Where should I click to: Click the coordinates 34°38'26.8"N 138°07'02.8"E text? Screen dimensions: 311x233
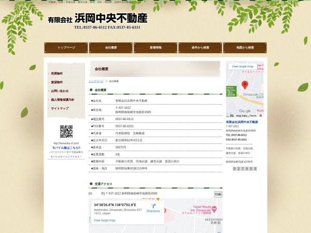(x=115, y=205)
